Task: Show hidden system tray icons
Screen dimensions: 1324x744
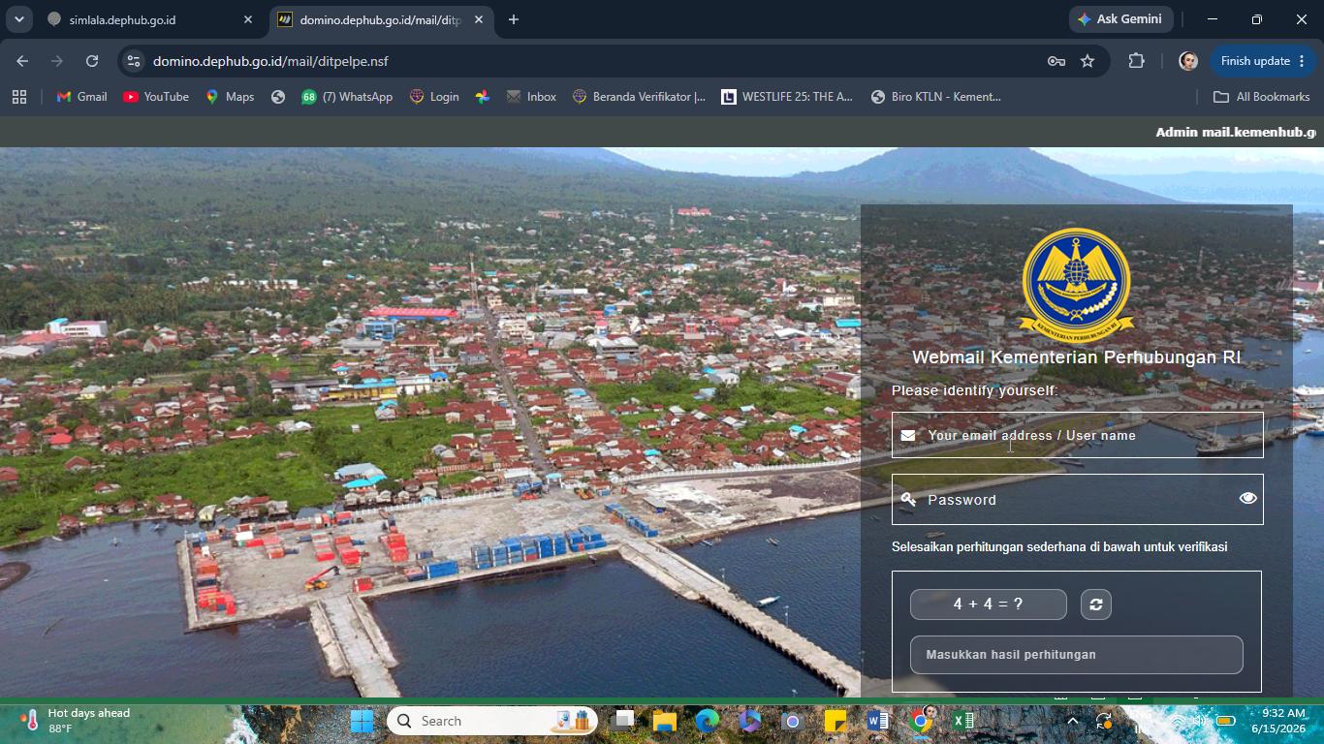Action: [1072, 721]
